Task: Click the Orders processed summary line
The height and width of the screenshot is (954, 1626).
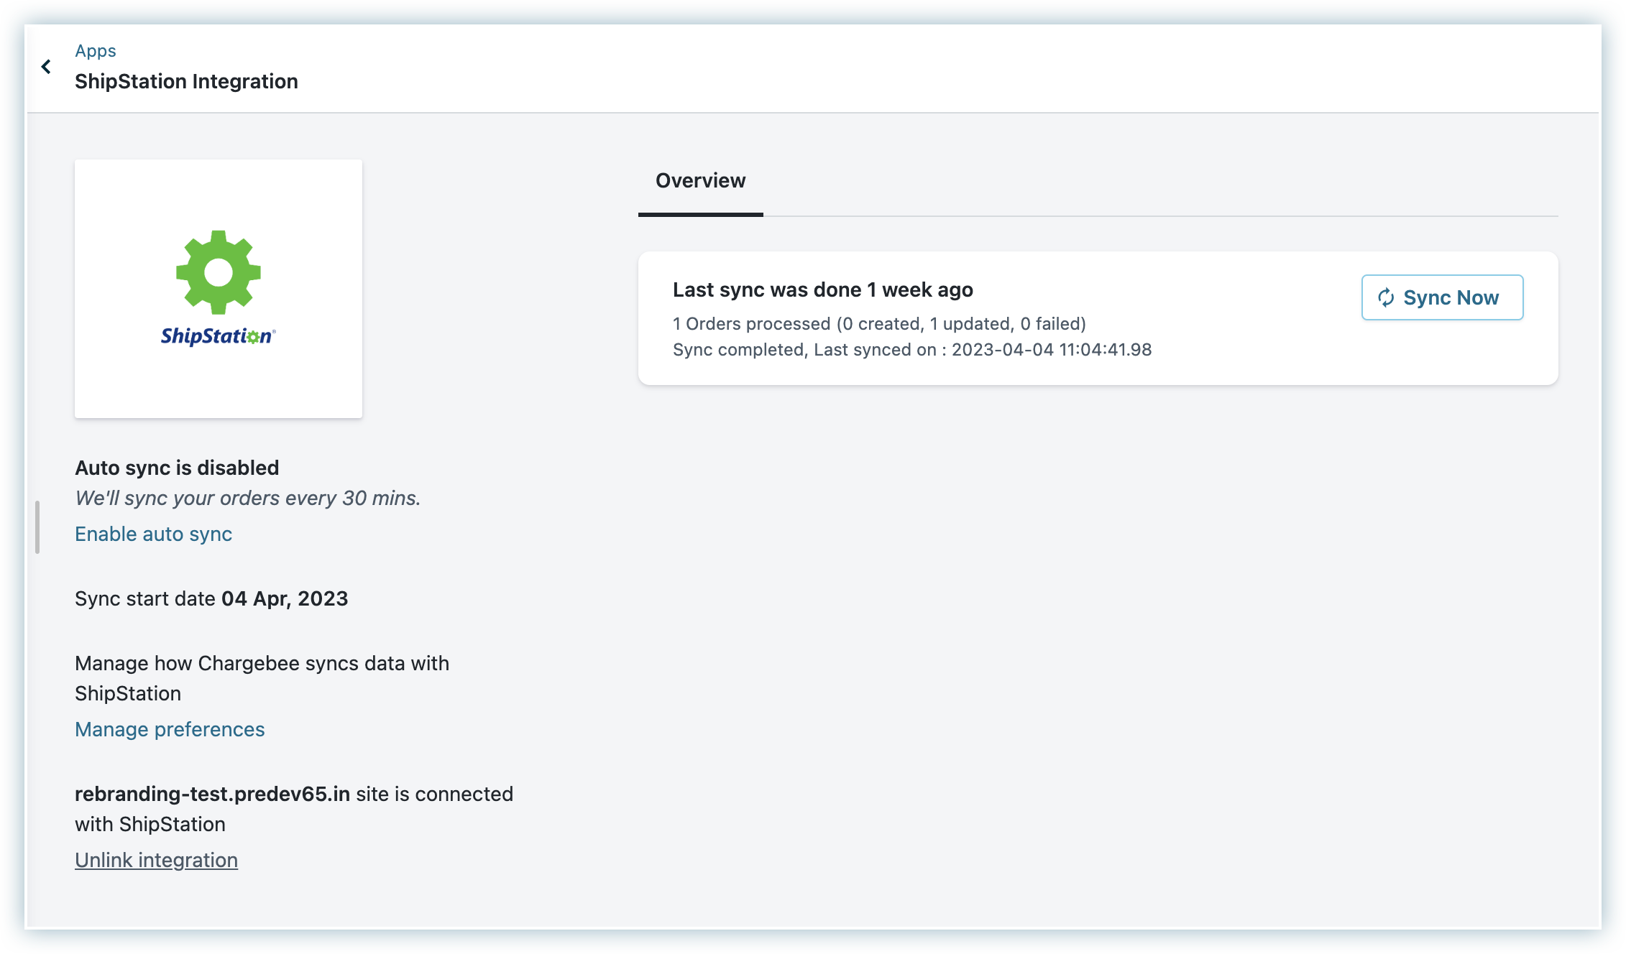Action: coord(878,324)
